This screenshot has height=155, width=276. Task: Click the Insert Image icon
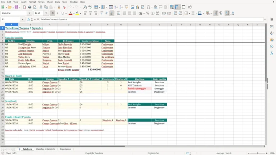(132, 7)
